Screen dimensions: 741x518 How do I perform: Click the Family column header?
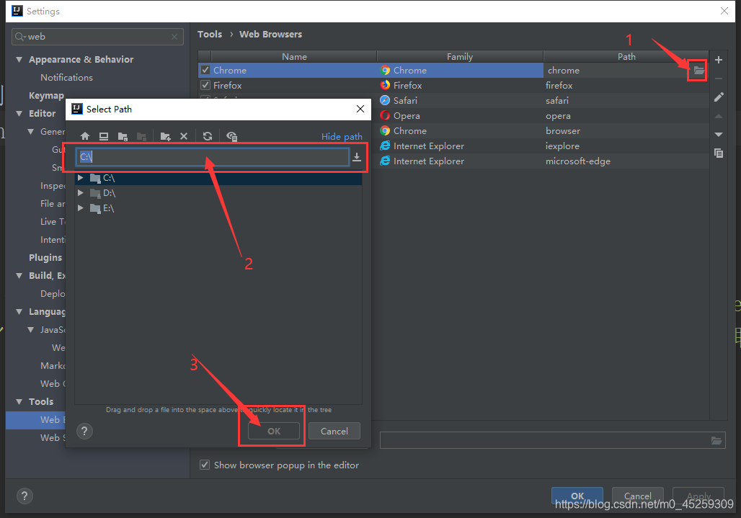[460, 57]
